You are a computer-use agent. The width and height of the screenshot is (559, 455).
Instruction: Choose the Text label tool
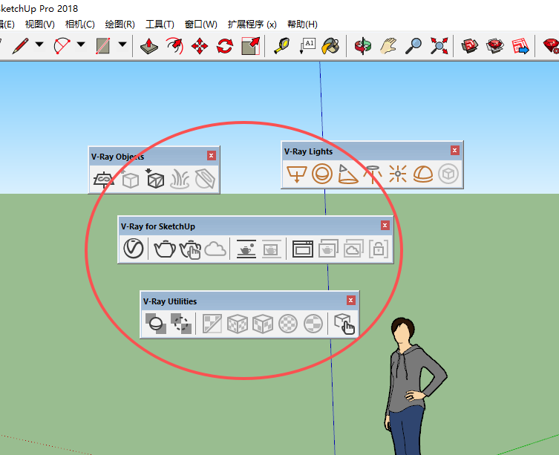tap(307, 46)
